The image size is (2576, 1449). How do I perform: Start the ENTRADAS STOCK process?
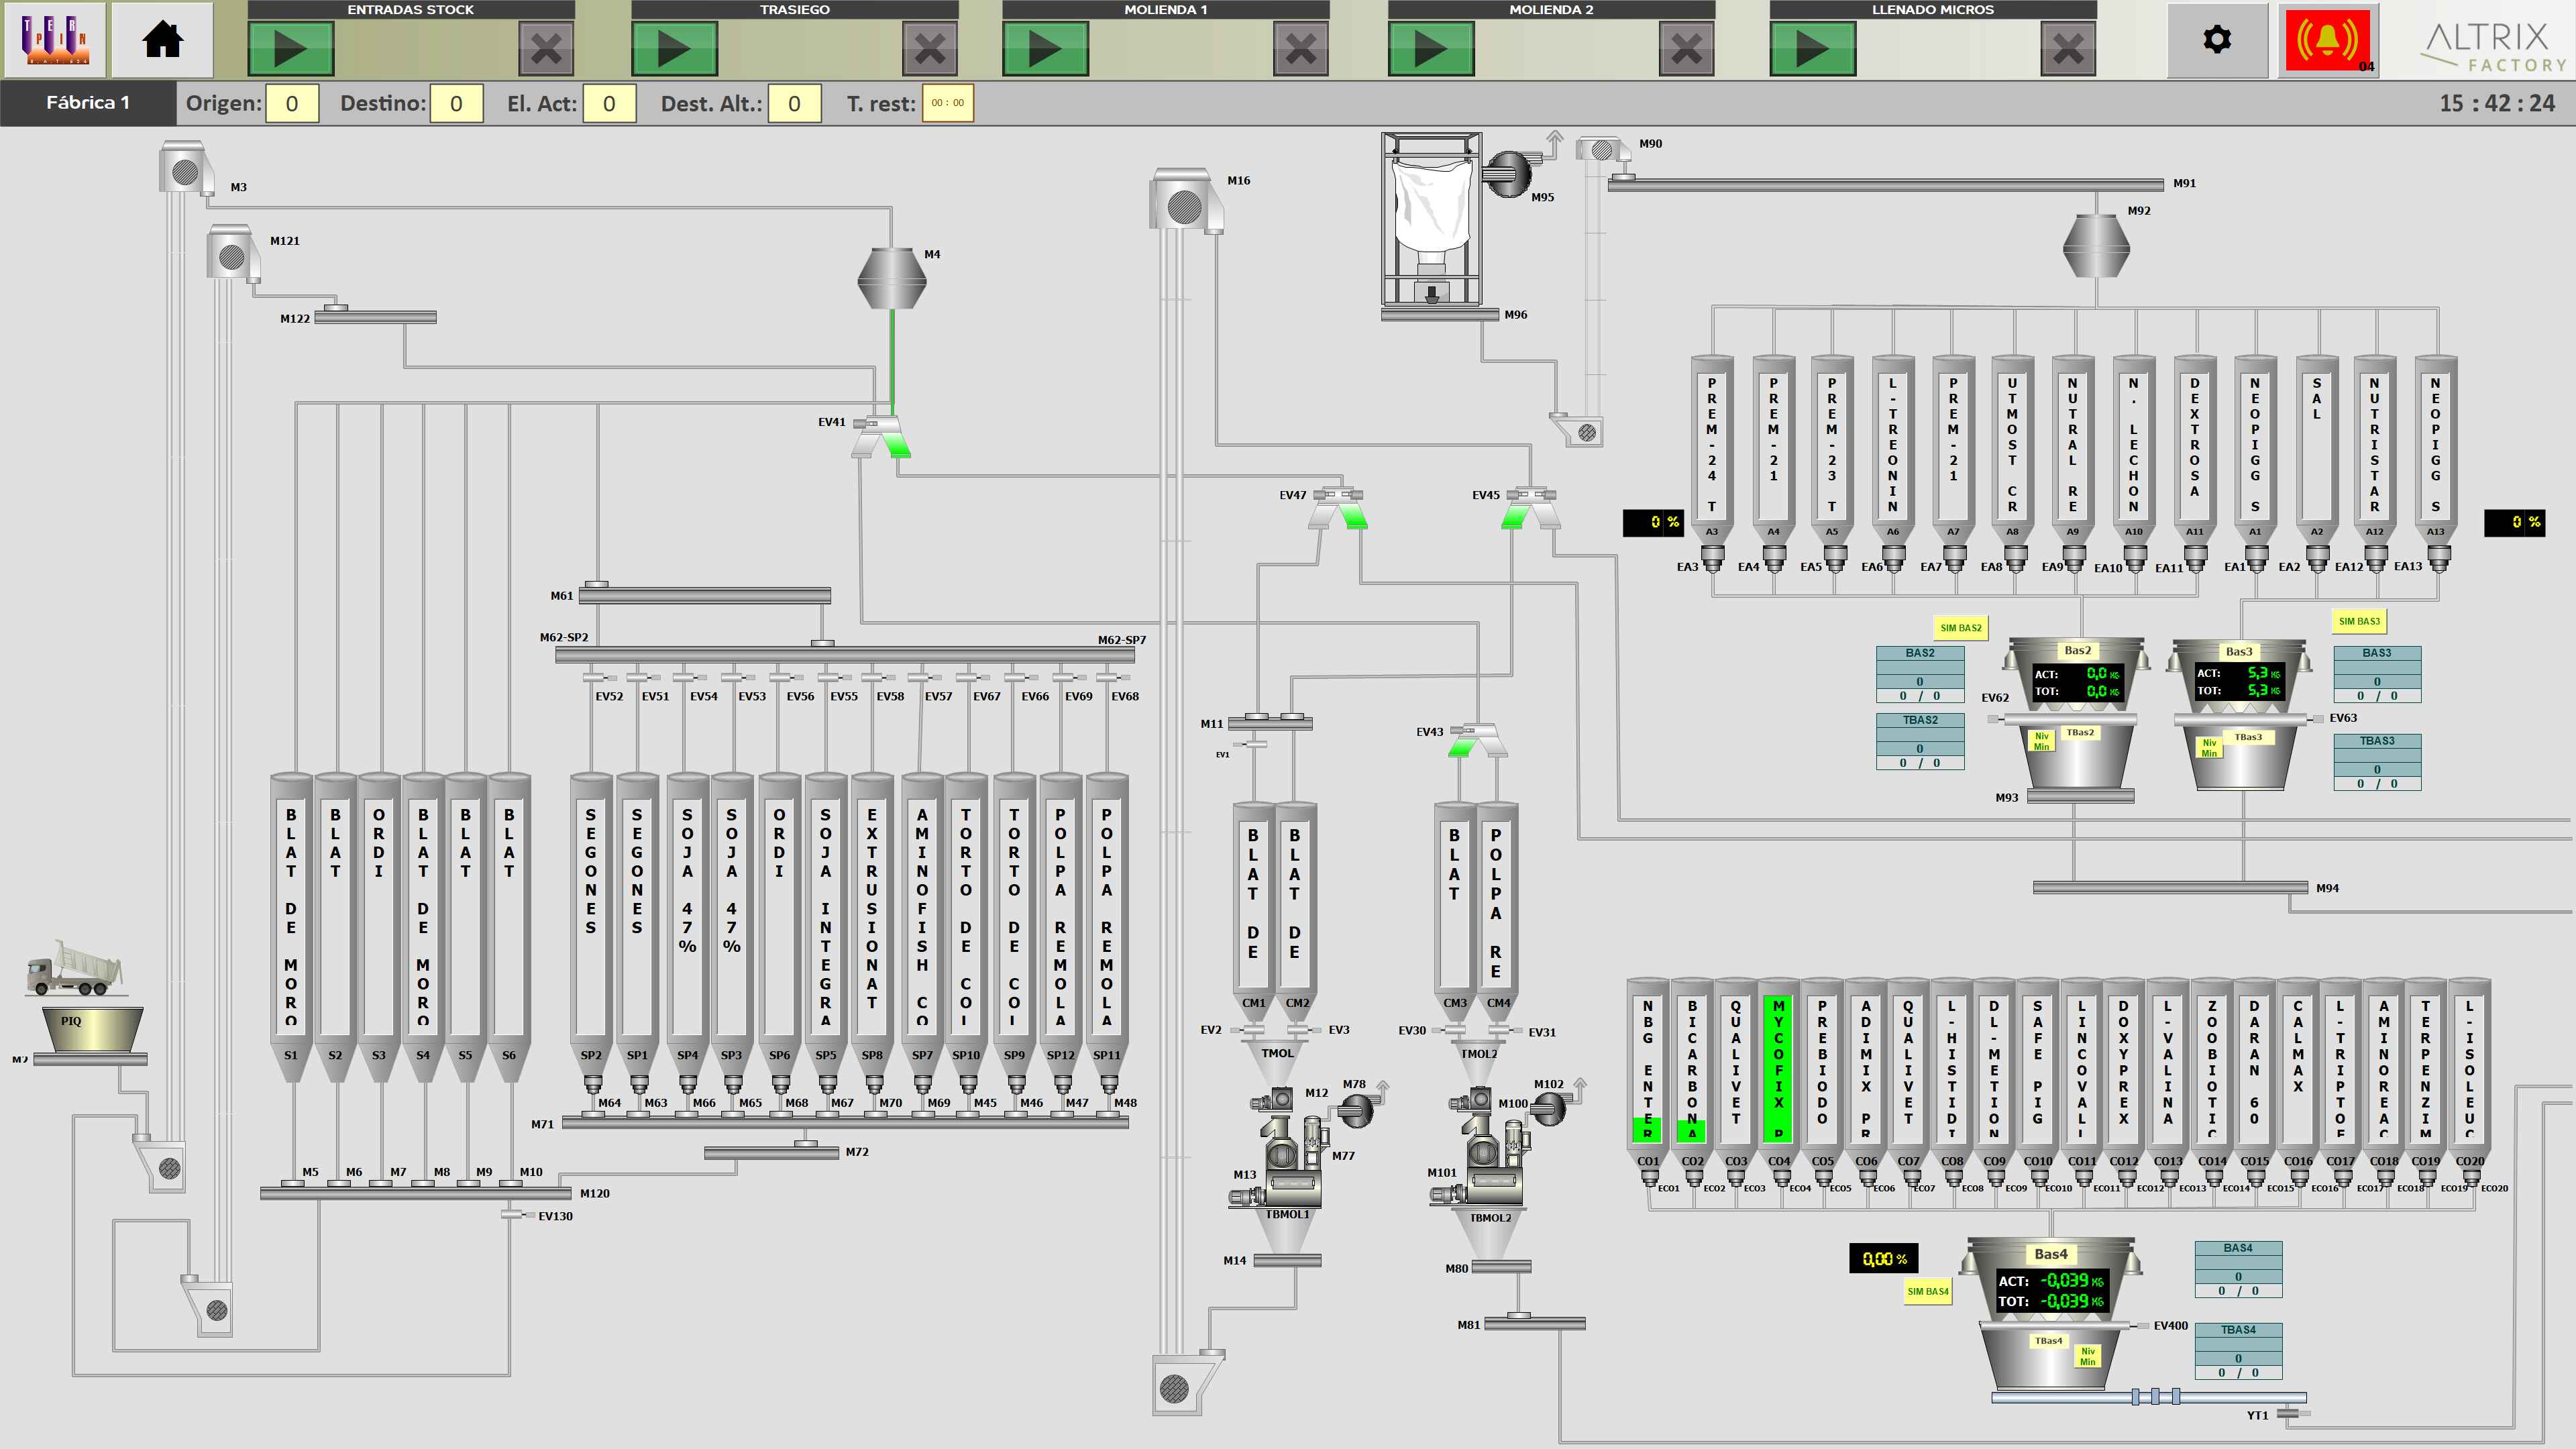coord(290,48)
